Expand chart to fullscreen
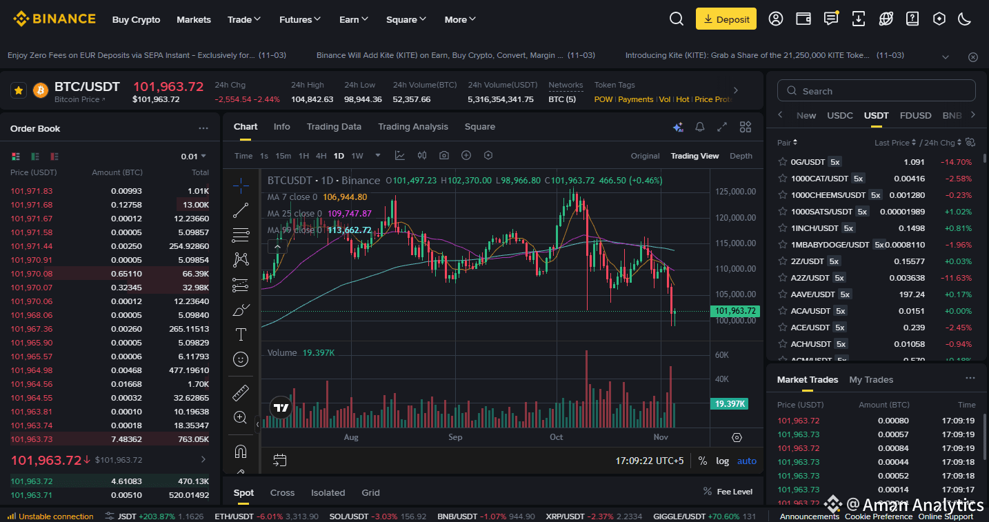Screen dimensions: 989x522 (x=722, y=127)
